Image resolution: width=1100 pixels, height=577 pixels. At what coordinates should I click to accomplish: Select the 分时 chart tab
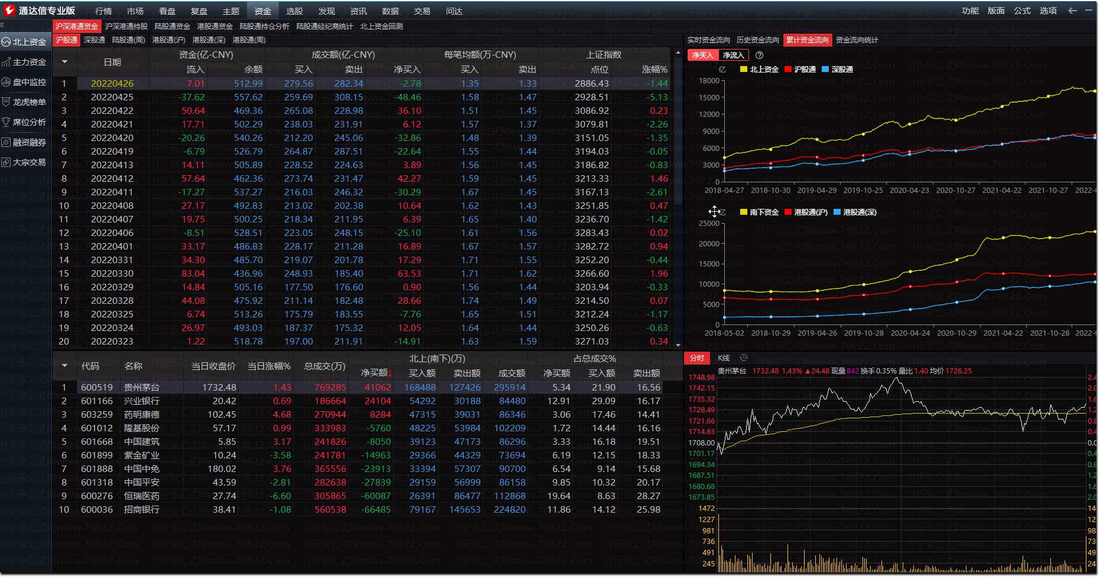697,358
